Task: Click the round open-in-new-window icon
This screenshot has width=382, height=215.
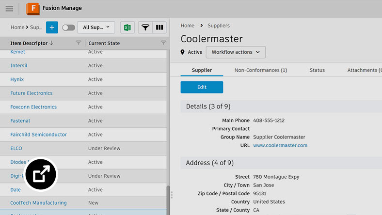Action: point(41,174)
